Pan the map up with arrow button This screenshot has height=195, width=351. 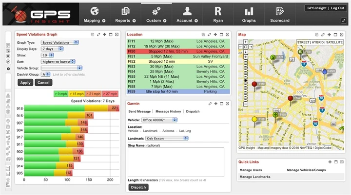[x=246, y=42]
